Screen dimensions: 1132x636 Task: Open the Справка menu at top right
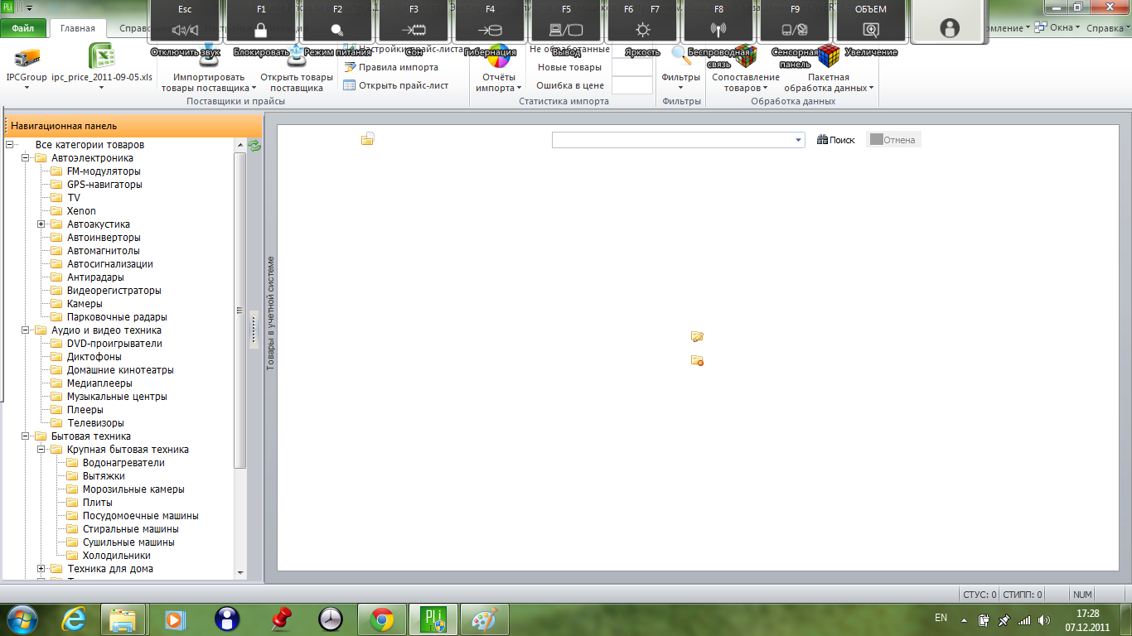[1107, 28]
